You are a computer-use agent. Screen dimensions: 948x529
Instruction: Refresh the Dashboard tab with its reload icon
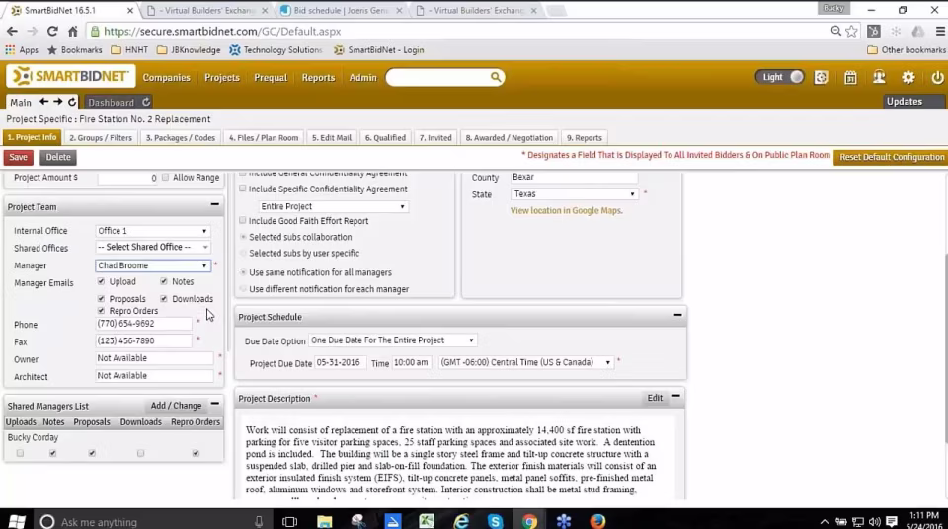[146, 102]
